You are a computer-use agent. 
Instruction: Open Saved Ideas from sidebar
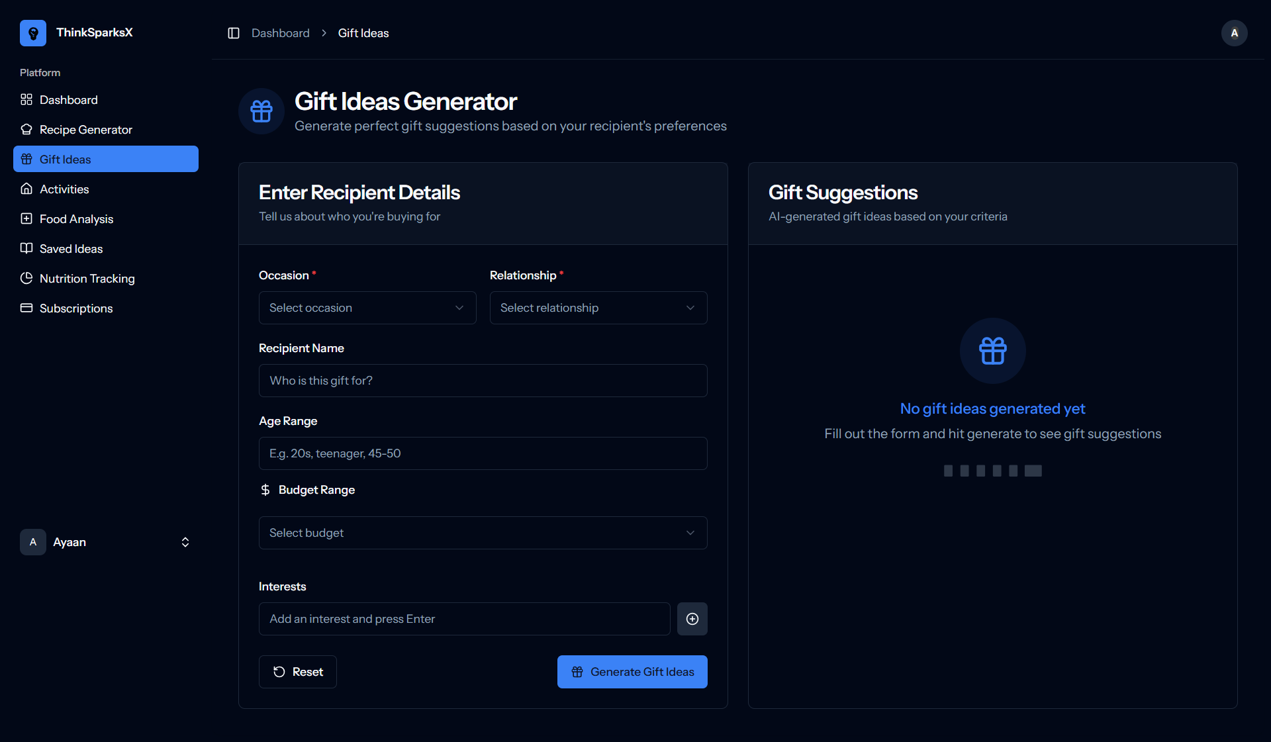71,249
